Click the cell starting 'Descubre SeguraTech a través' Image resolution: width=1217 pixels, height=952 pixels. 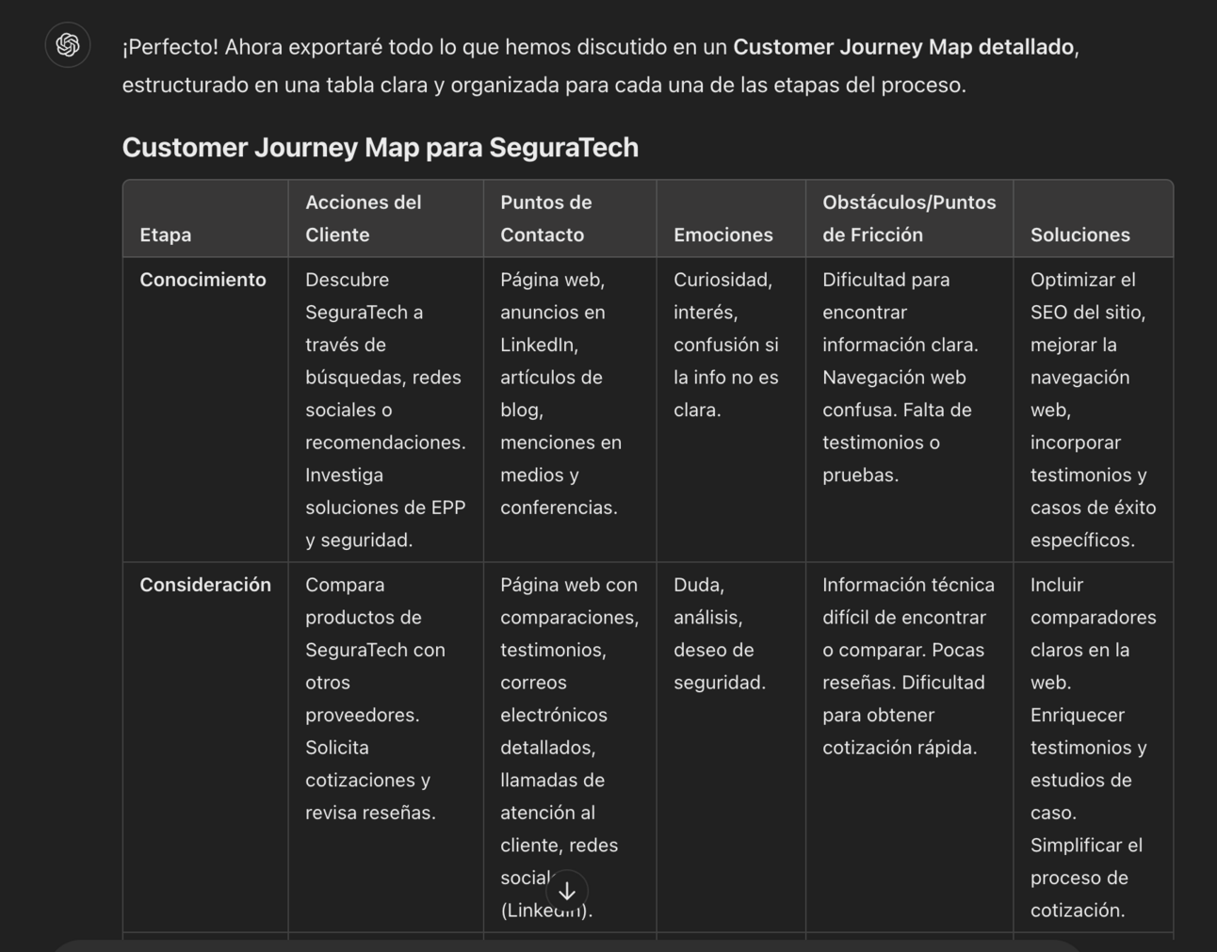(385, 410)
